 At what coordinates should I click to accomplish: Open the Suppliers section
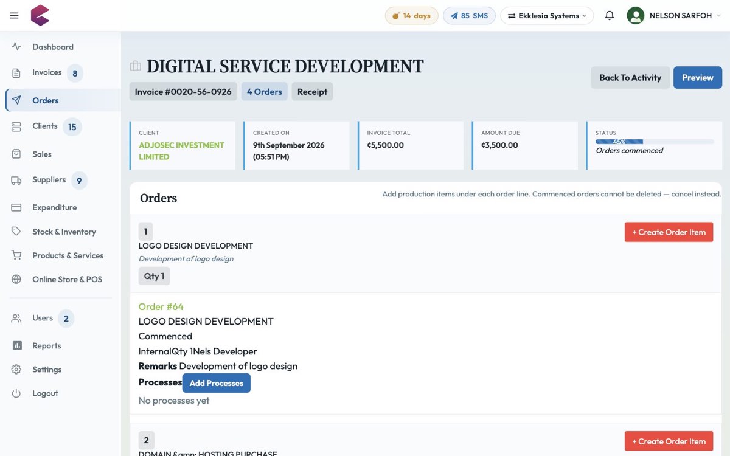pyautogui.click(x=49, y=180)
